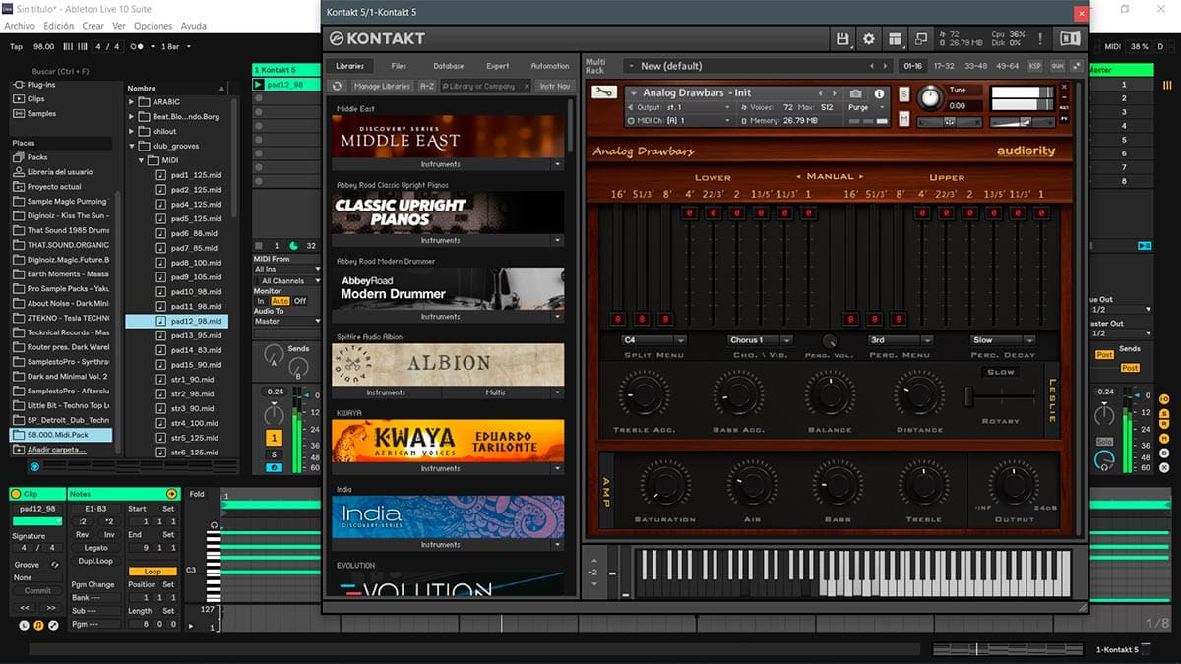Open Samples category in Ableton browser
Viewport: 1181px width, 664px height.
coord(34,113)
